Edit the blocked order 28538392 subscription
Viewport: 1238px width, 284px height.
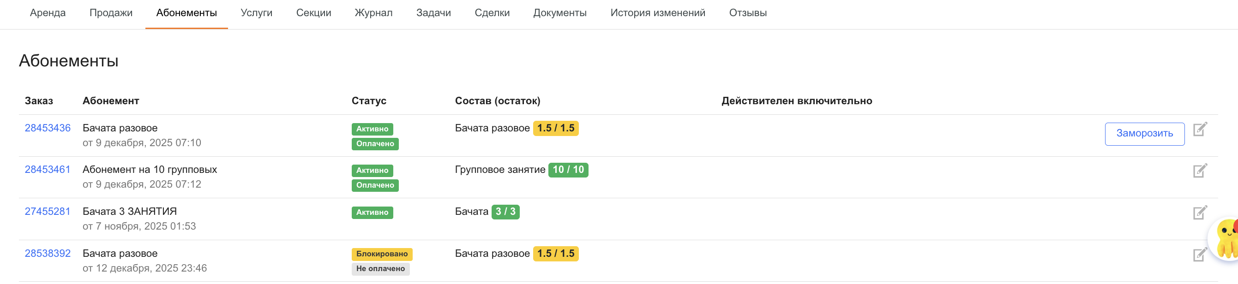pyautogui.click(x=1200, y=254)
